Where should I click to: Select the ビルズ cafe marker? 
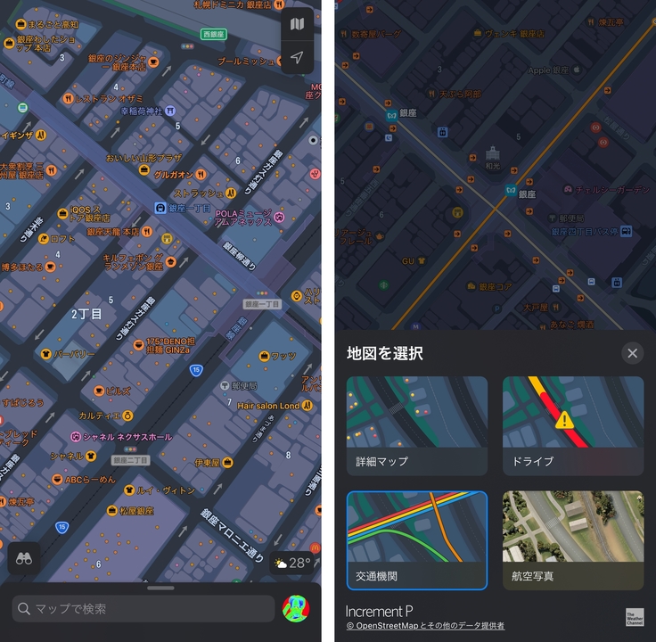coord(99,391)
